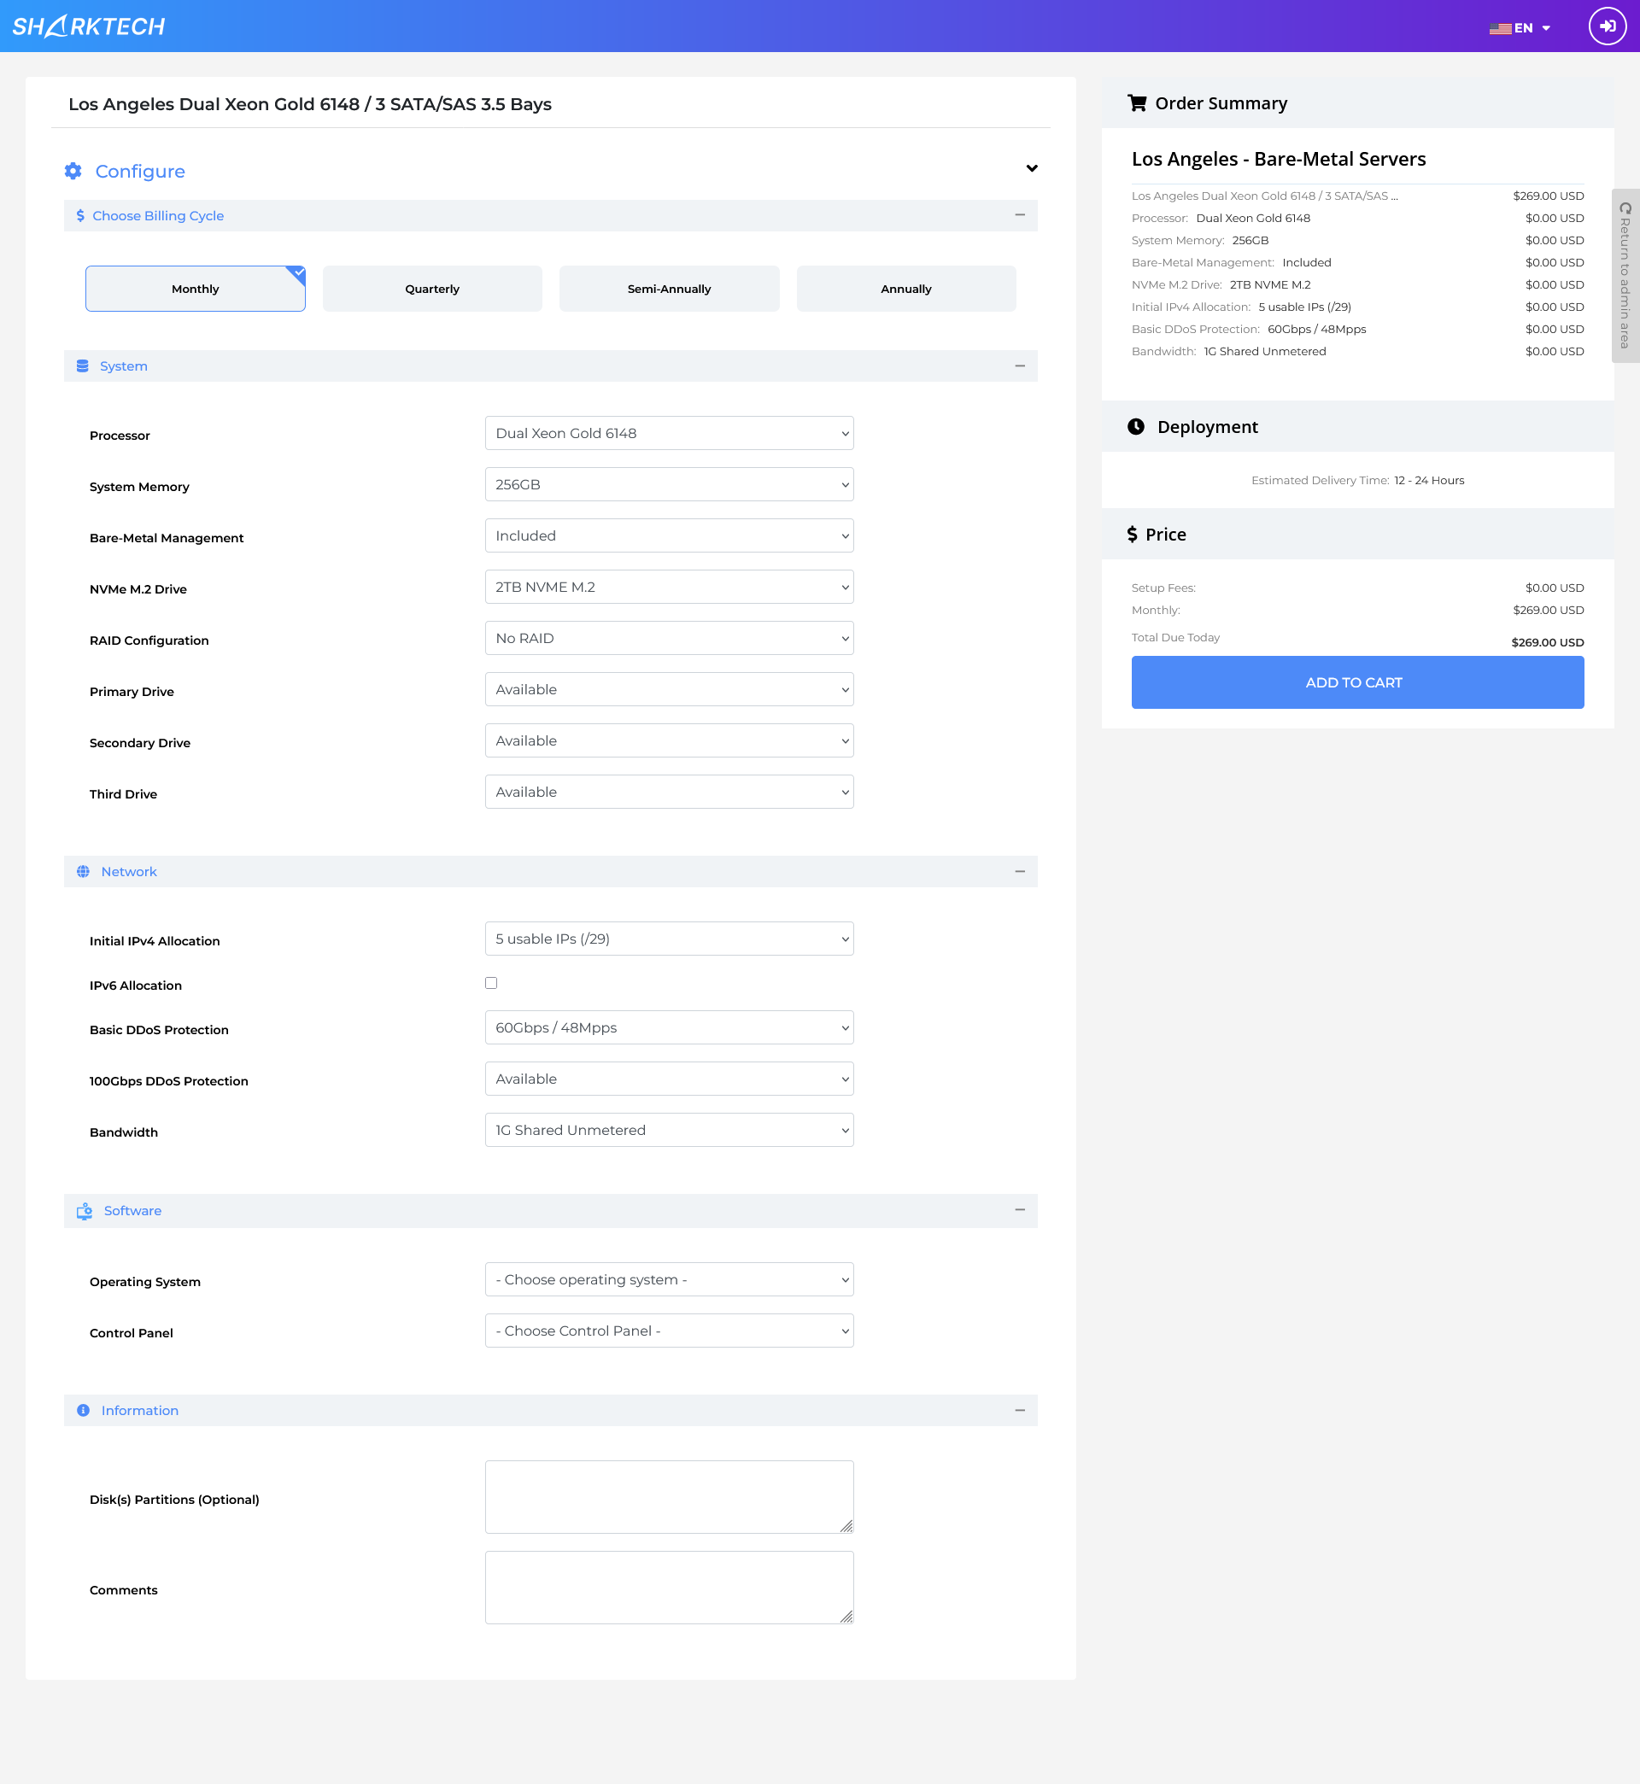Select Quarterly billing cycle
This screenshot has height=1784, width=1640.
pyautogui.click(x=432, y=290)
